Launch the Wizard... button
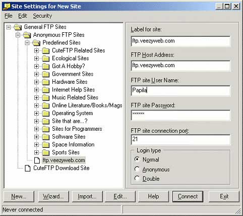 pos(53,196)
